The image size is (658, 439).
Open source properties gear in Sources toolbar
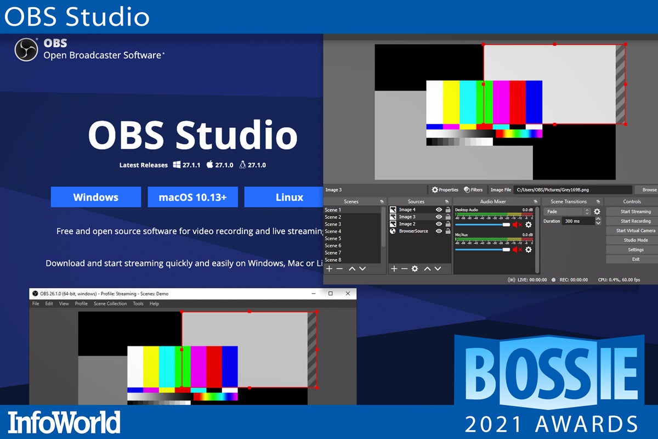point(415,268)
